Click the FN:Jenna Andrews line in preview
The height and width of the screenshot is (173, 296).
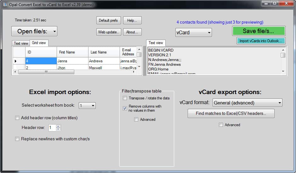pyautogui.click(x=164, y=64)
